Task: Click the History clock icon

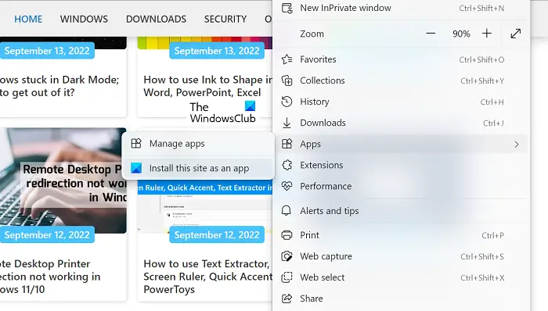Action: click(x=287, y=102)
